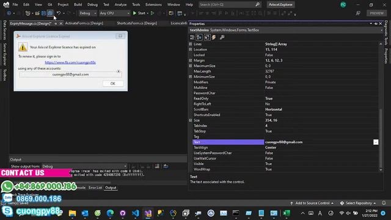The width and height of the screenshot is (391, 220).
Task: Open the Project menu
Action: click(x=63, y=4)
